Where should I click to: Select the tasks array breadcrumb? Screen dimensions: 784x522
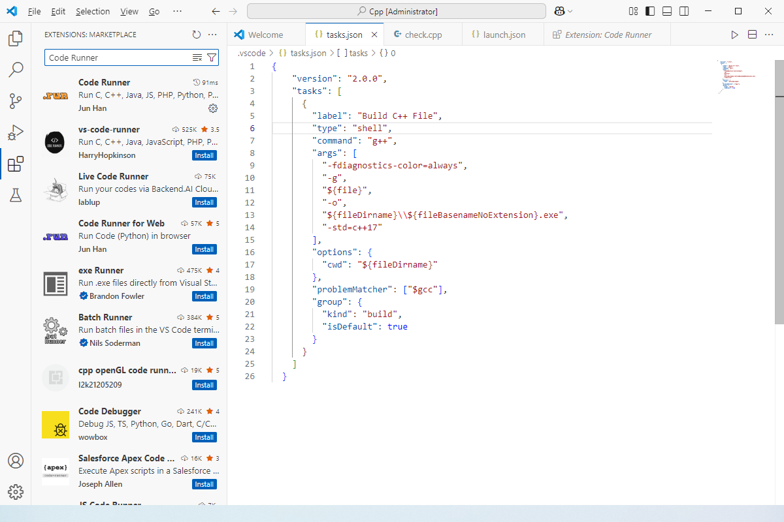click(x=352, y=54)
